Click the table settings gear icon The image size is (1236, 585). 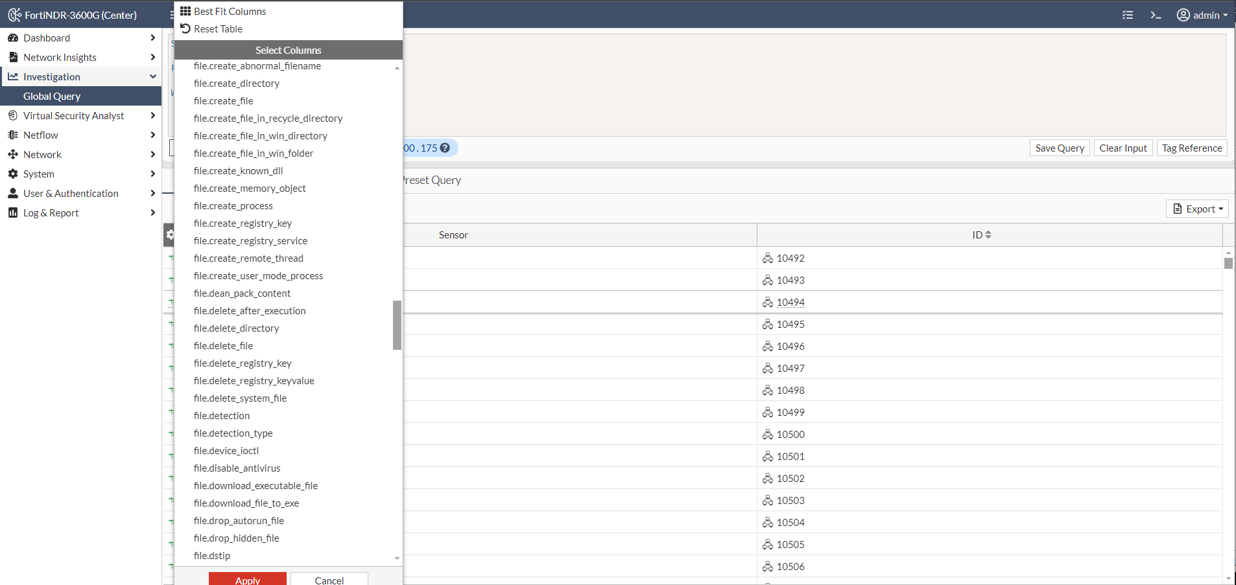(169, 235)
